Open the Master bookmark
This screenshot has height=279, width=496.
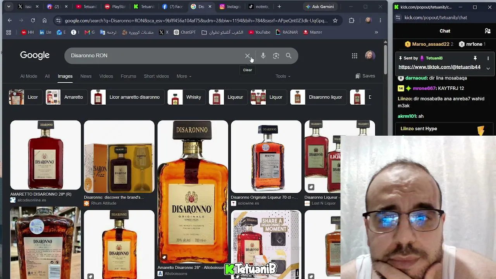pos(313,33)
